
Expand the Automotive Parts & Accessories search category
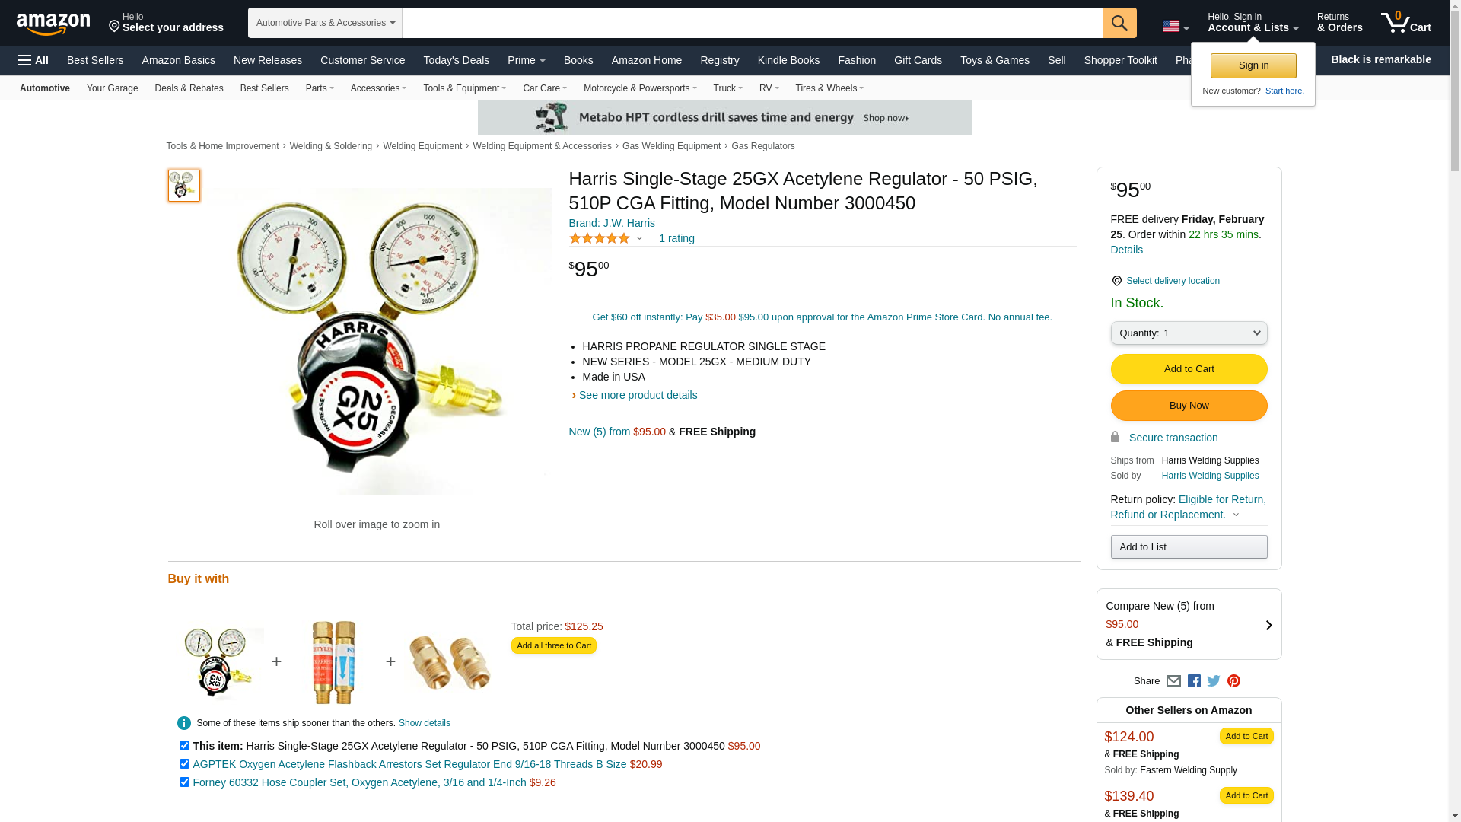[325, 23]
